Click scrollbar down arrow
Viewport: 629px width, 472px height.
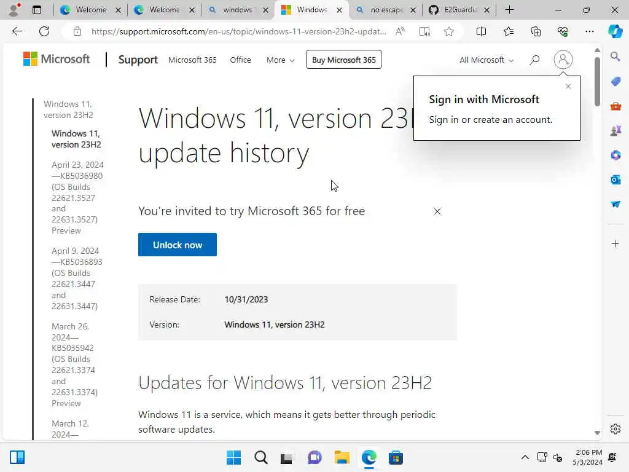597,433
